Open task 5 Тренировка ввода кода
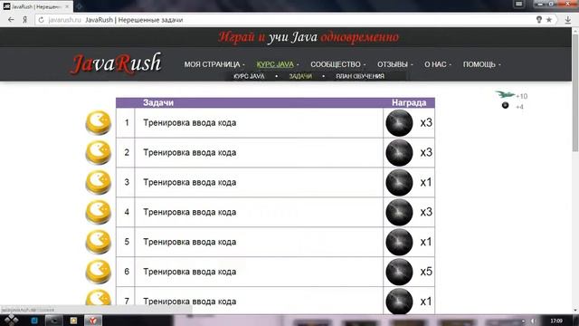Viewport: 579px width, 326px height. (x=189, y=242)
